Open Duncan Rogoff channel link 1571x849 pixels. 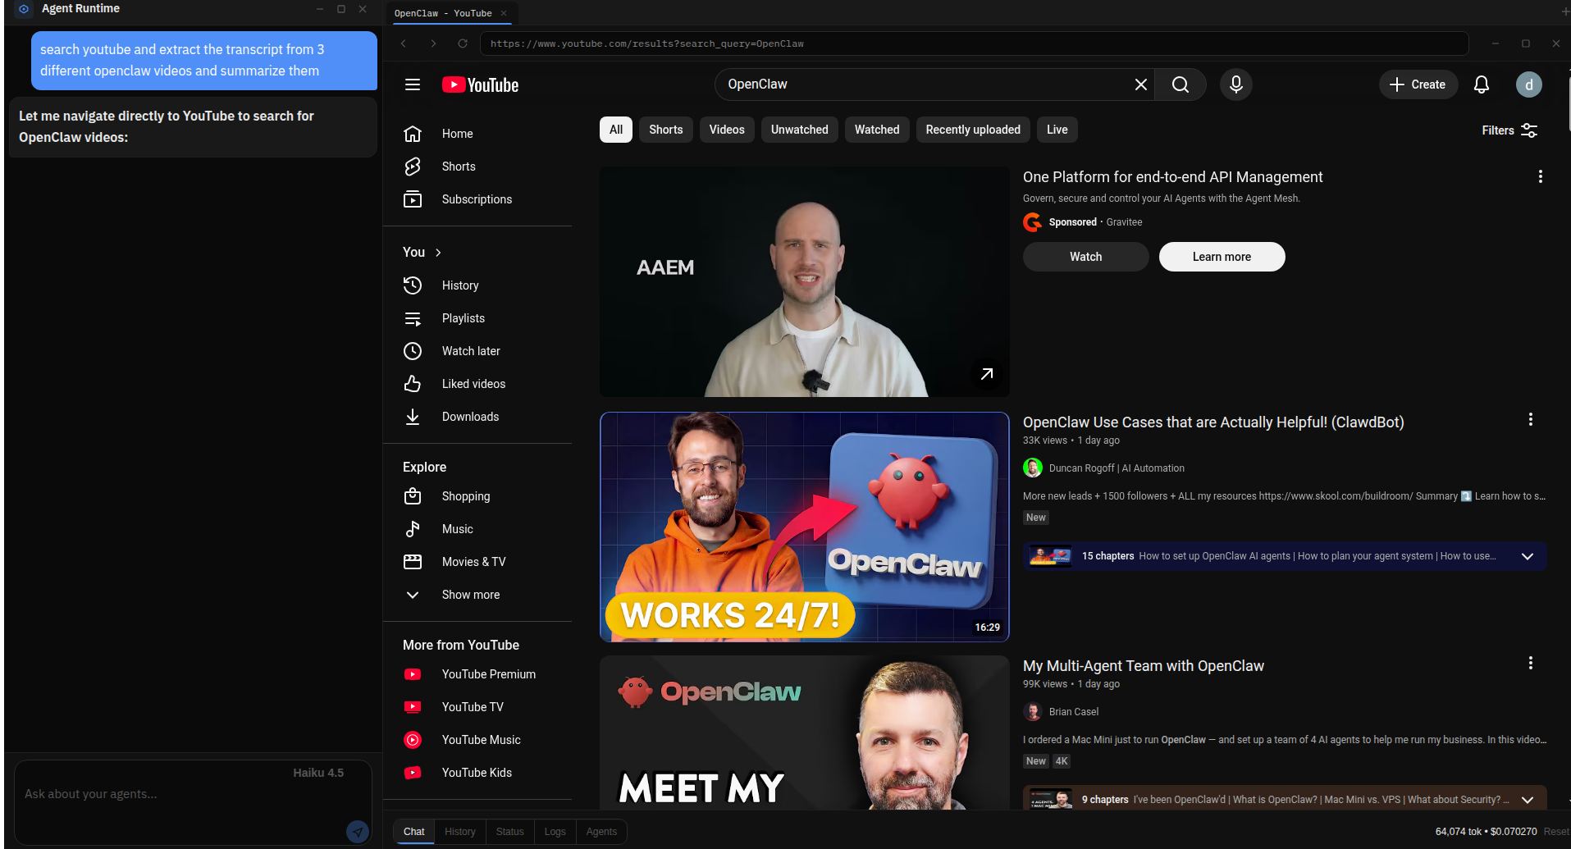pyautogui.click(x=1116, y=468)
